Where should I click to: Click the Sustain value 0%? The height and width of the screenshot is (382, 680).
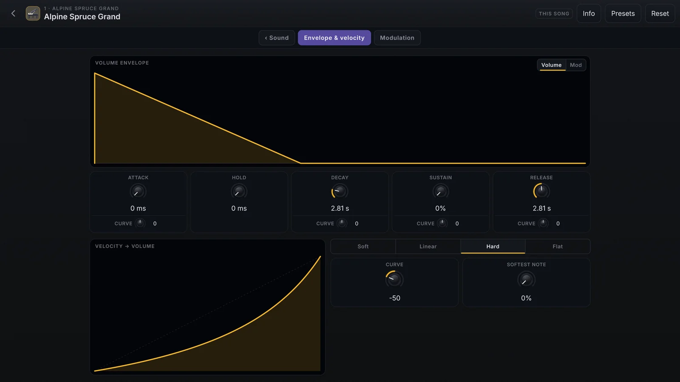point(440,208)
